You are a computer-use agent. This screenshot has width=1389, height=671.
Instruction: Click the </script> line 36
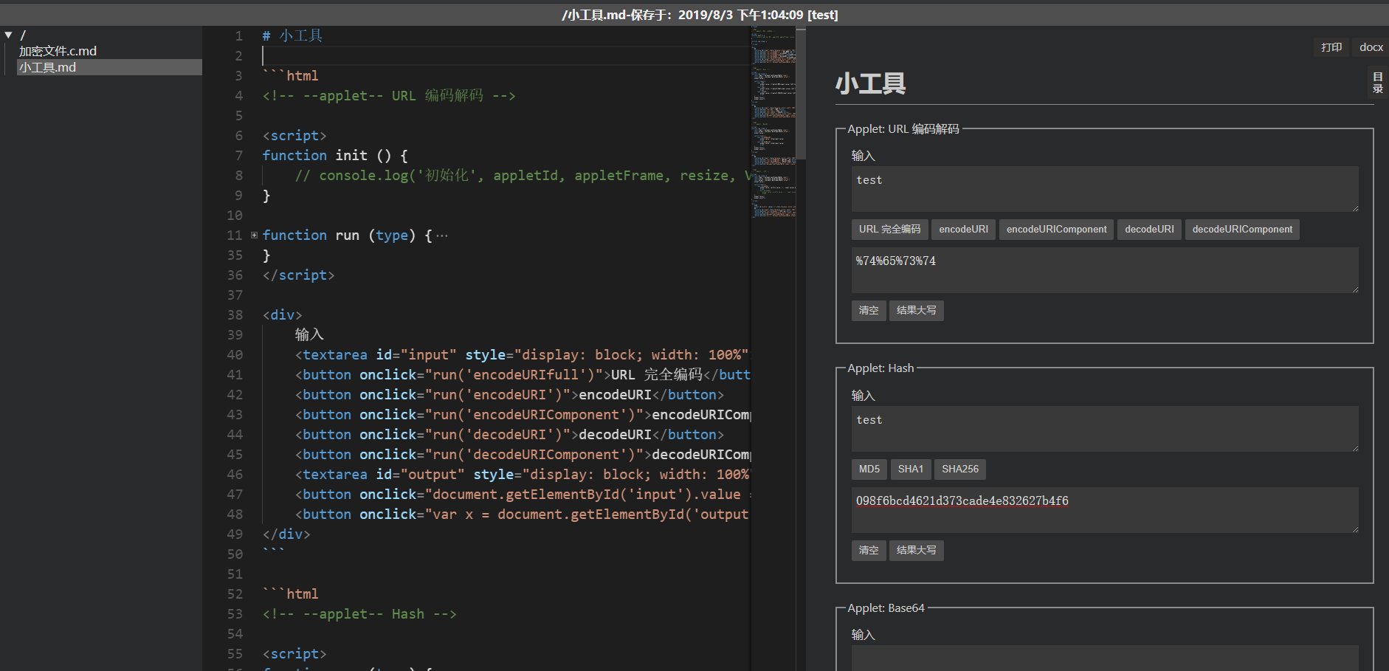pyautogui.click(x=298, y=275)
